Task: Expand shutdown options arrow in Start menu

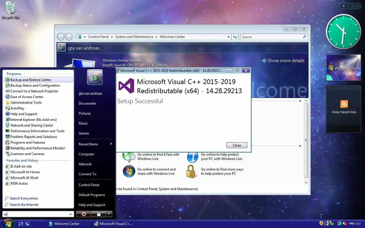Action: coord(109,214)
